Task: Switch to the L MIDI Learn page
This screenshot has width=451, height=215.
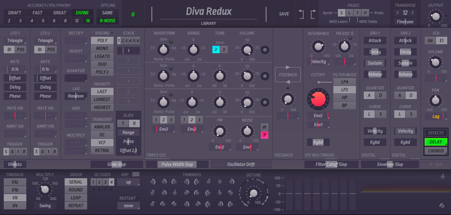Action: pos(350,13)
